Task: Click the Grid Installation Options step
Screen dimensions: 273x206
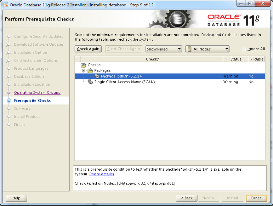Action: [x=36, y=61]
